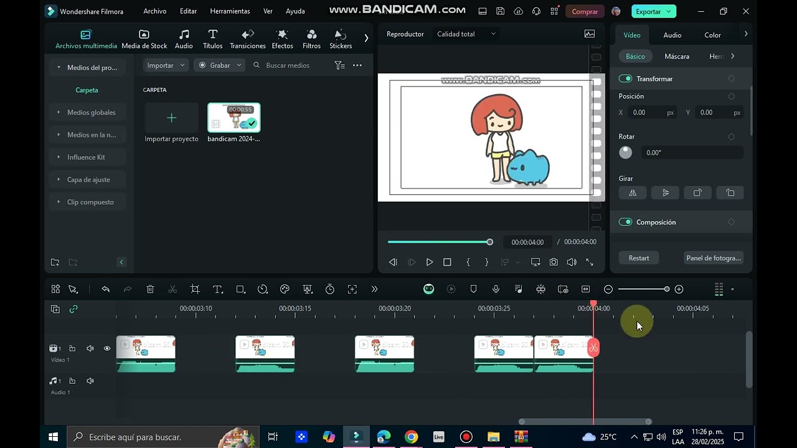The width and height of the screenshot is (797, 448).
Task: Take a snapshot with camera icon
Action: pyautogui.click(x=554, y=263)
